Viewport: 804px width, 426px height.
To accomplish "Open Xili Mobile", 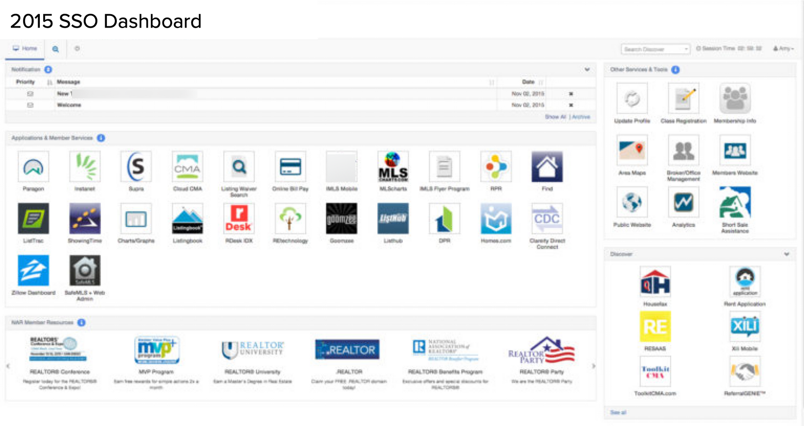I will [745, 327].
